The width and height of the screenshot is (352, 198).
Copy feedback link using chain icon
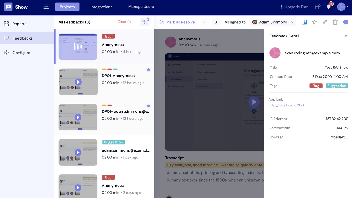pyautogui.click(x=325, y=22)
